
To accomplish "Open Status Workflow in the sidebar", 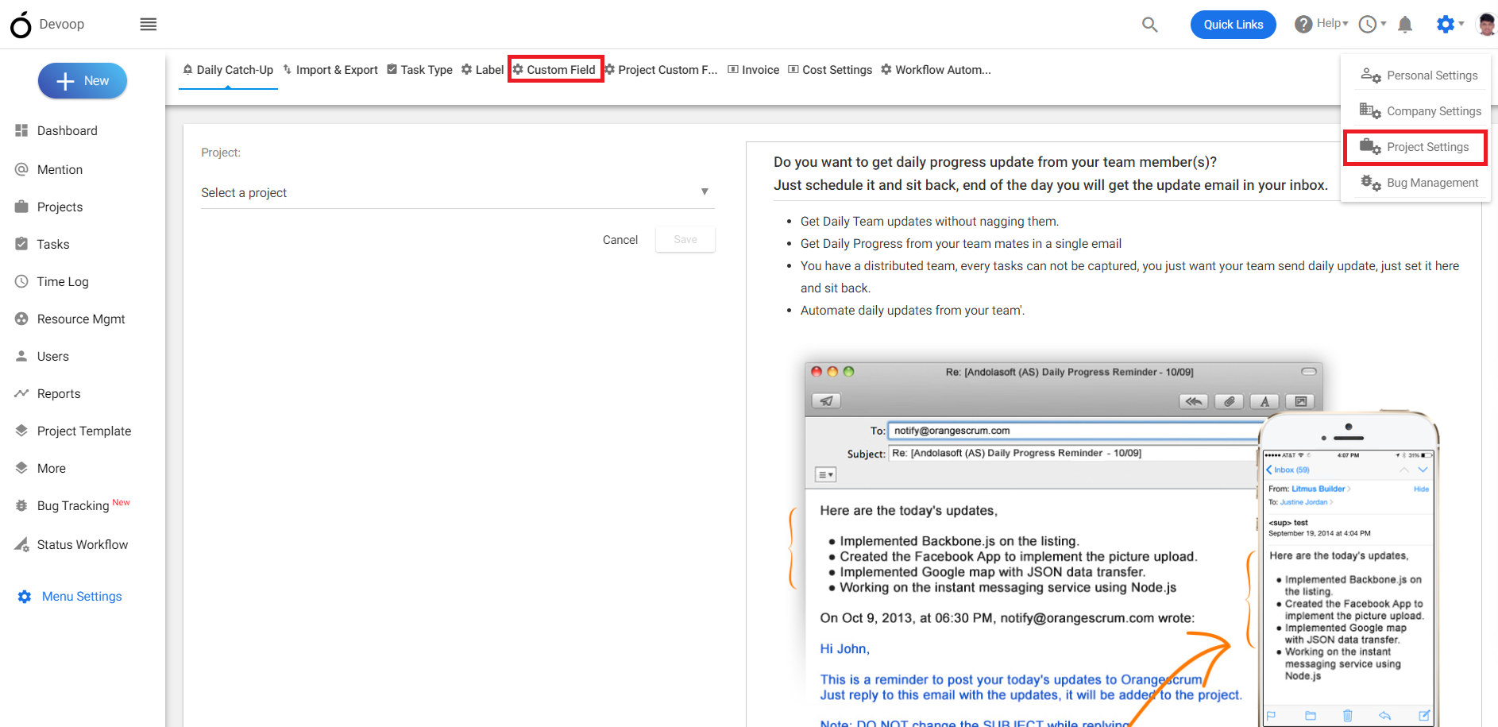I will point(83,544).
